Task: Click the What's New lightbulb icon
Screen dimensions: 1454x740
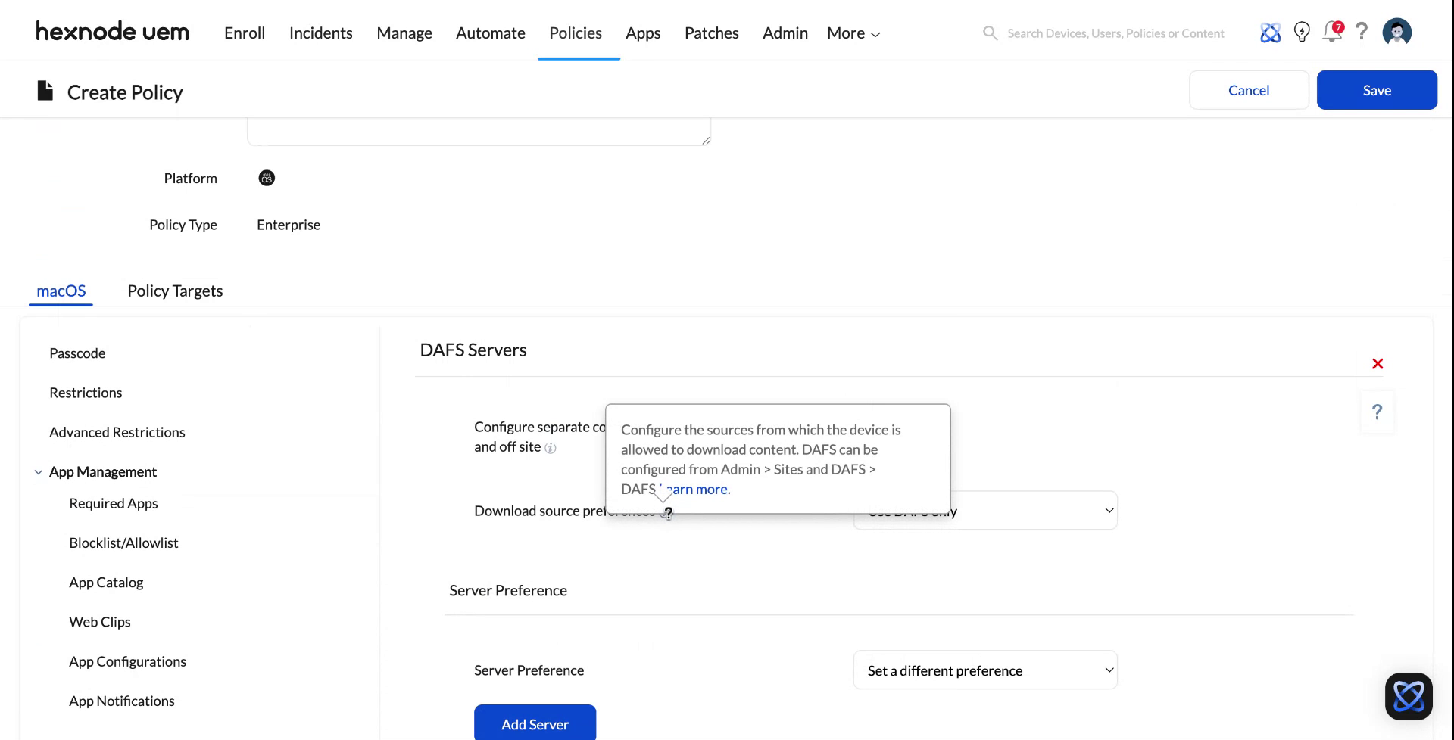Action: tap(1302, 32)
